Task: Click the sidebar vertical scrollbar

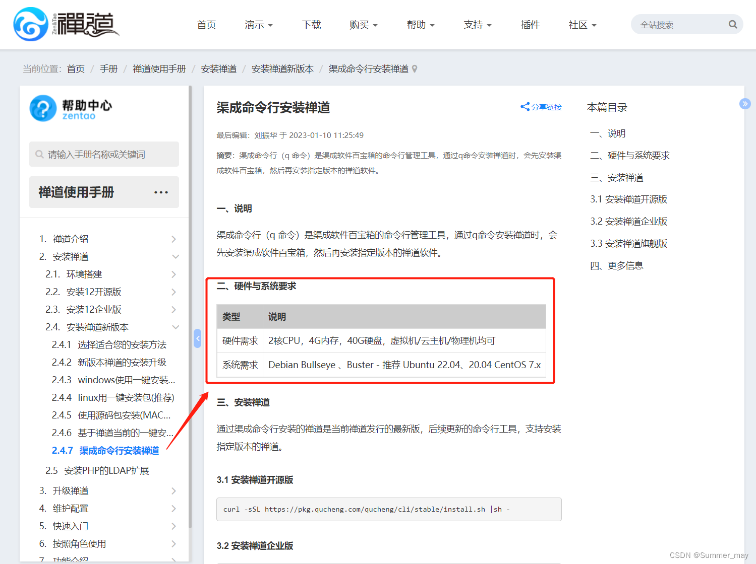Action: tap(190, 307)
